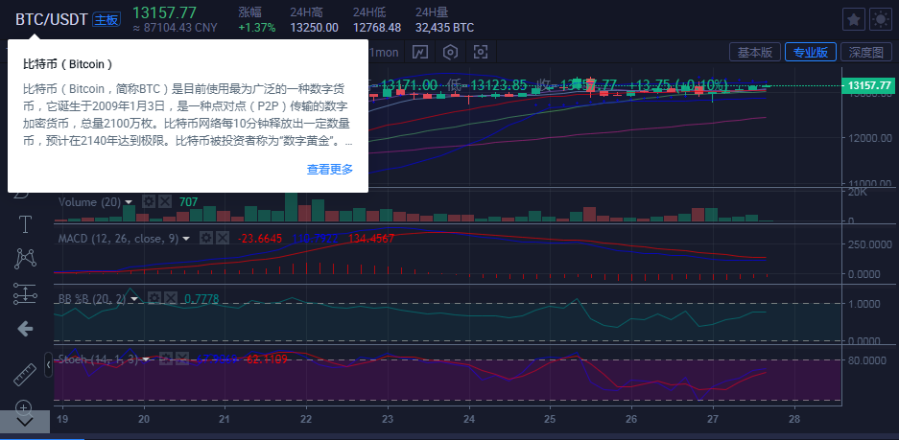
Task: Expand more drawing tools chevron
Action: (25, 422)
